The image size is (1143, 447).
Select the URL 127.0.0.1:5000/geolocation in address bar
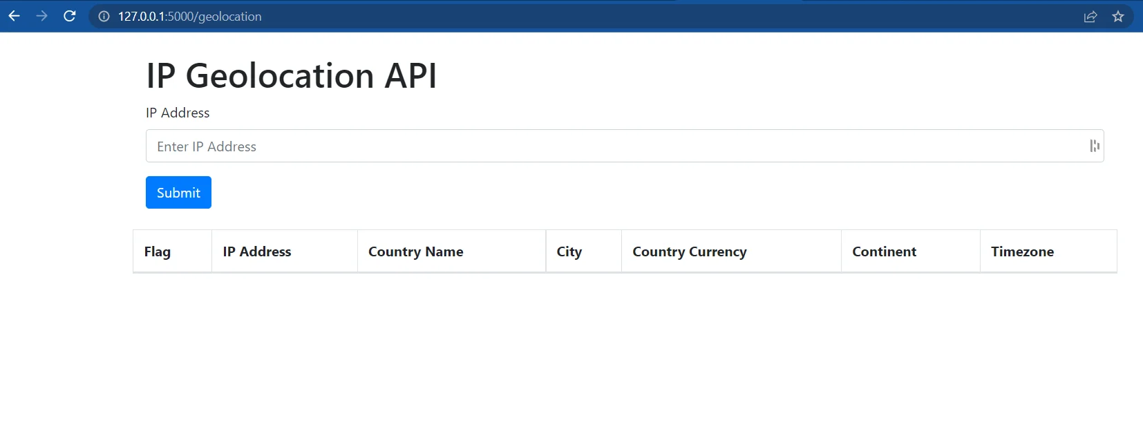click(190, 17)
